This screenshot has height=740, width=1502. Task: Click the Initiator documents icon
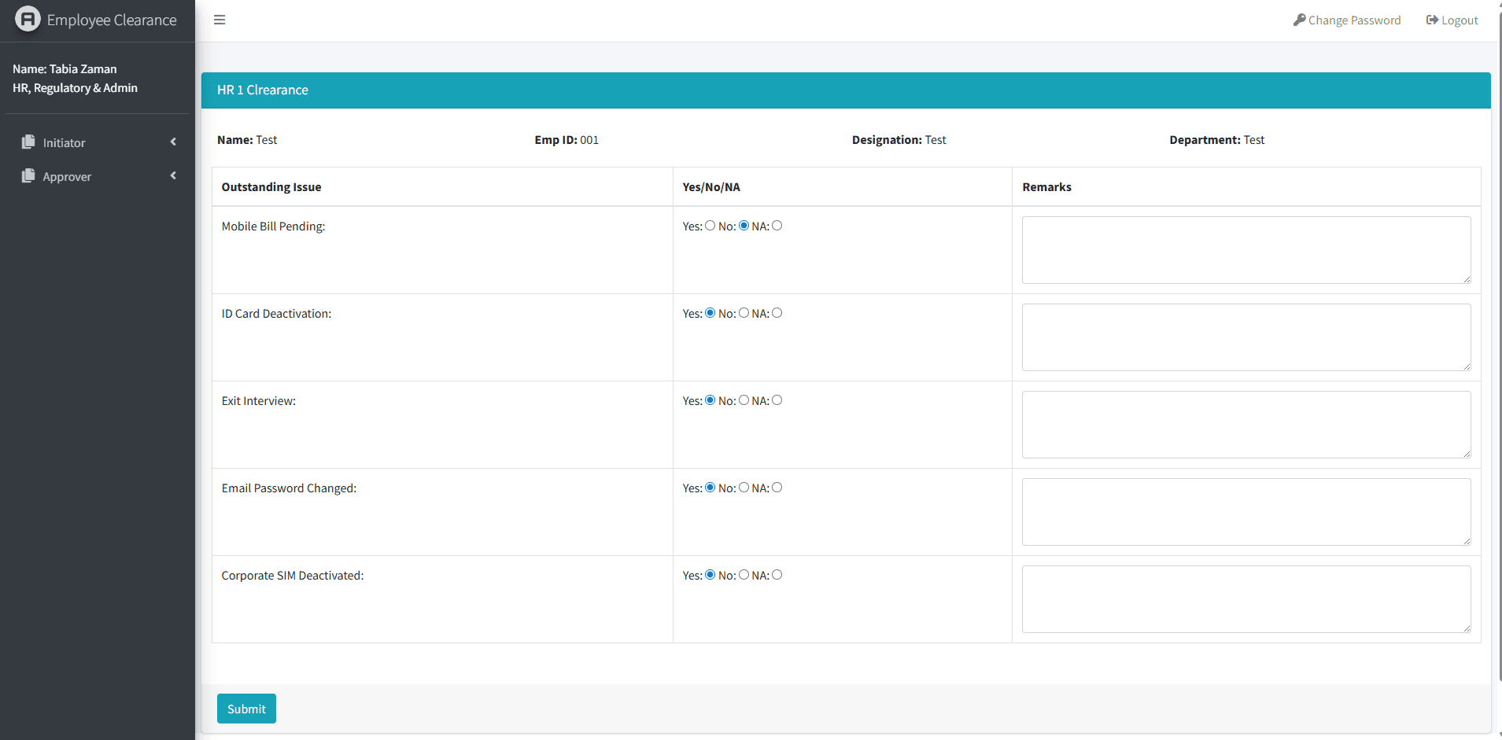click(28, 142)
